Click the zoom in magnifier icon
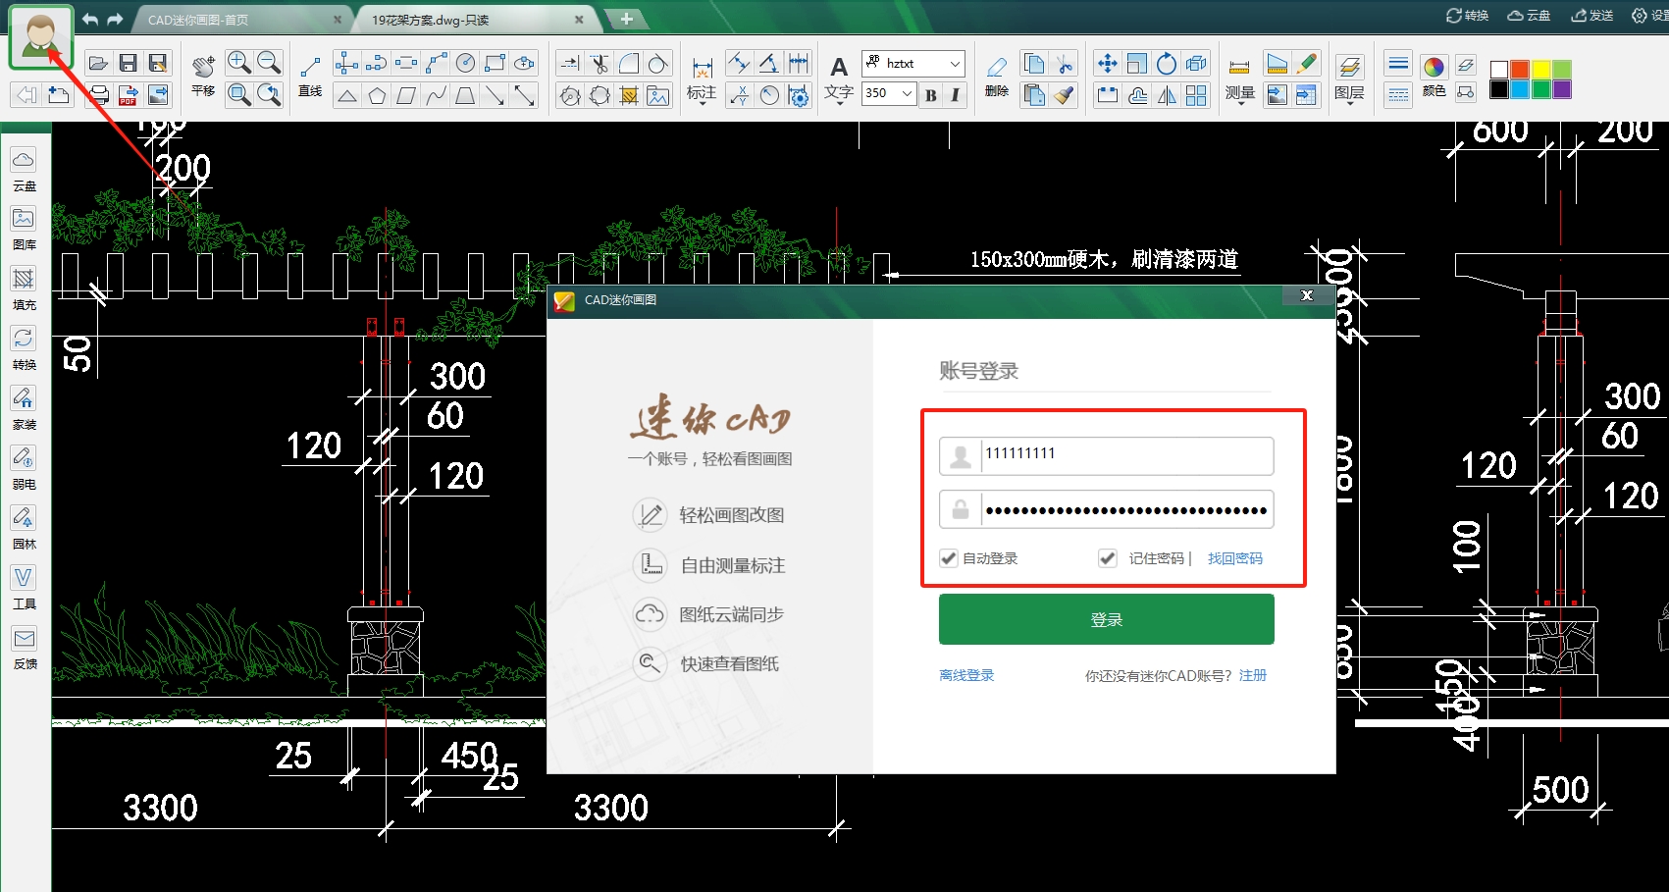1669x892 pixels. click(238, 63)
